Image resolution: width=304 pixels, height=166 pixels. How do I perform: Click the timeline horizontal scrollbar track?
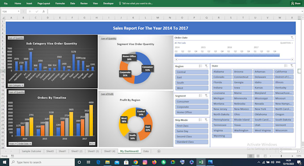[x=234, y=60]
